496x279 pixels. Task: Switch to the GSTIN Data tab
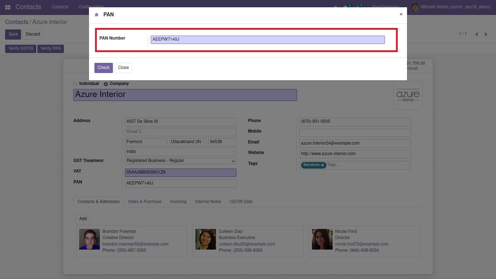click(241, 202)
